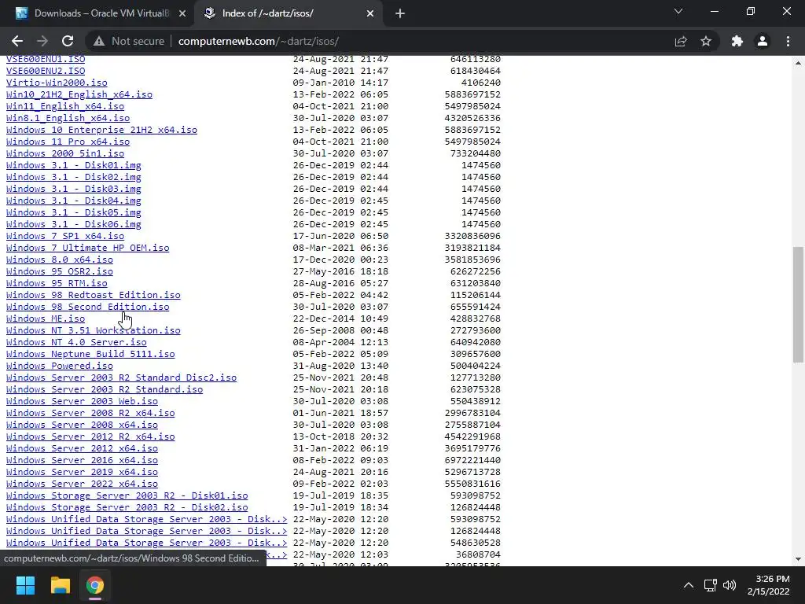805x604 pixels.
Task: Open Virtio-Win2000.iso link
Action: pos(57,83)
